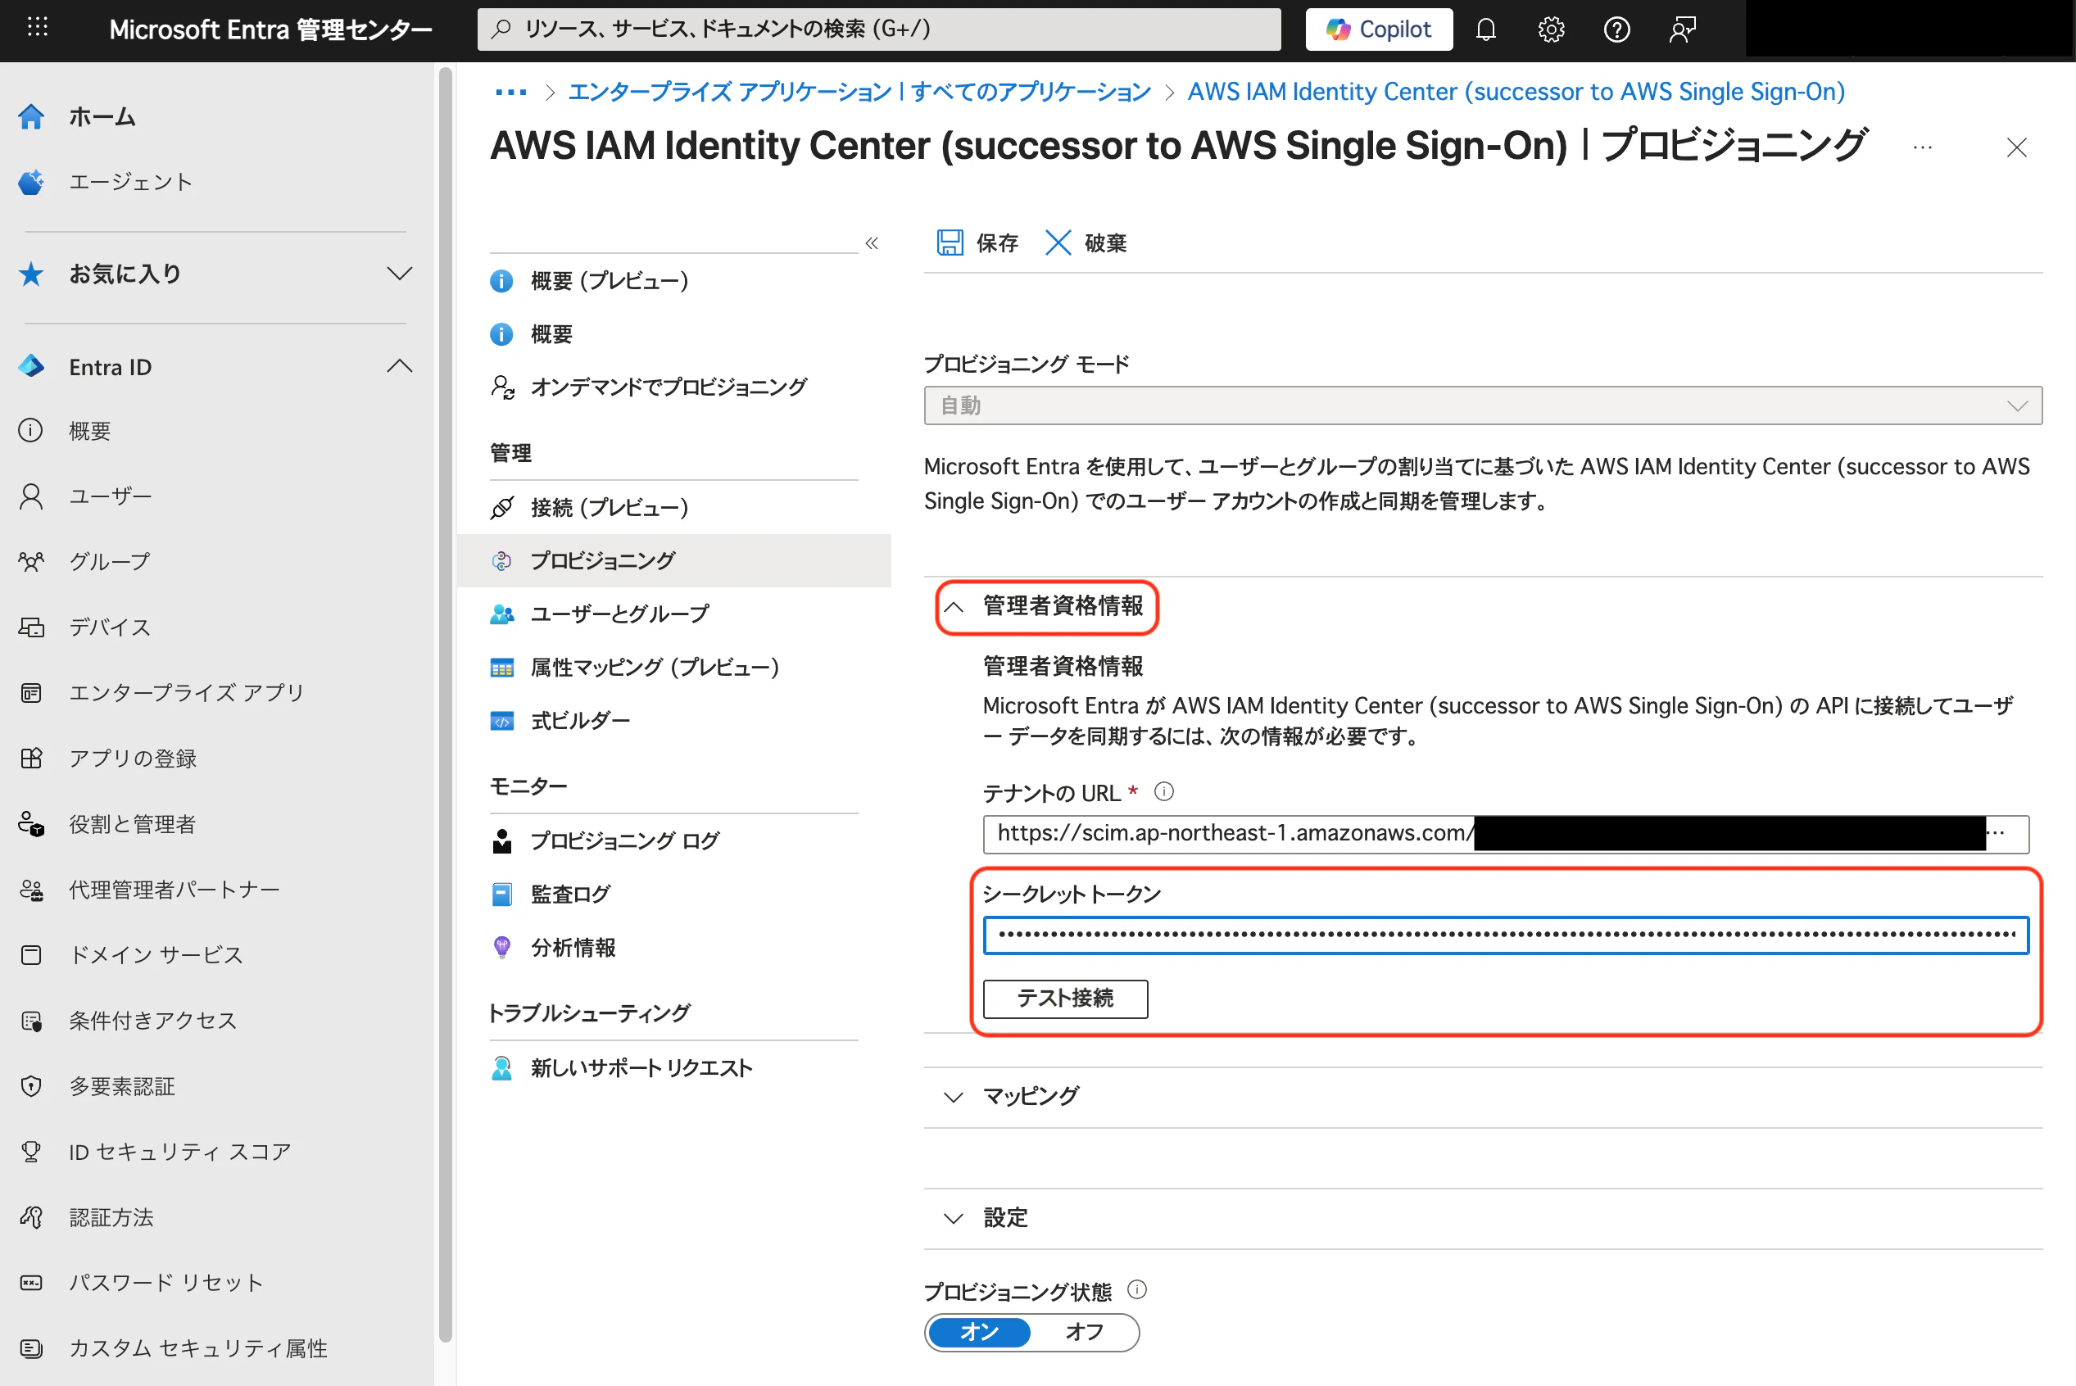Follow the AWS IAM Identity Center breadcrumb link
2076x1386 pixels.
[1516, 92]
